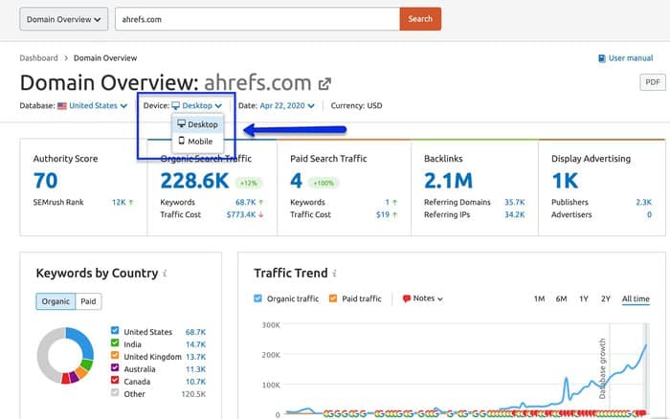The image size is (670, 419).
Task: Click Database growth marker on chart
Action: 602,368
